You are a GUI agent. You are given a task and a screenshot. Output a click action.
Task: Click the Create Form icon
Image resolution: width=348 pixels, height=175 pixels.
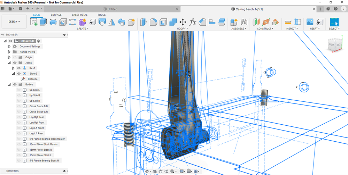(x=82, y=22)
